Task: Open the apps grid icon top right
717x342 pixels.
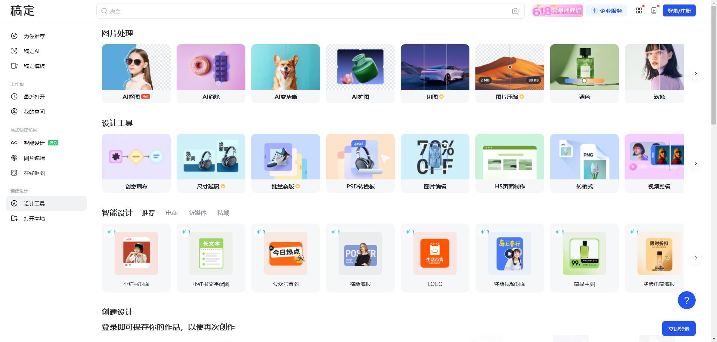Action: [x=639, y=10]
